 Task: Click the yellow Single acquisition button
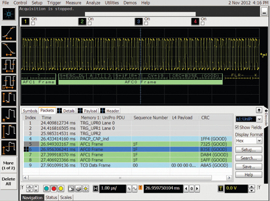point(61,189)
